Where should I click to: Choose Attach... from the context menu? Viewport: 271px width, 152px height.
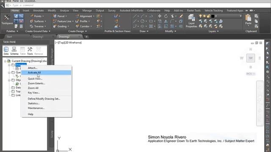[46, 68]
